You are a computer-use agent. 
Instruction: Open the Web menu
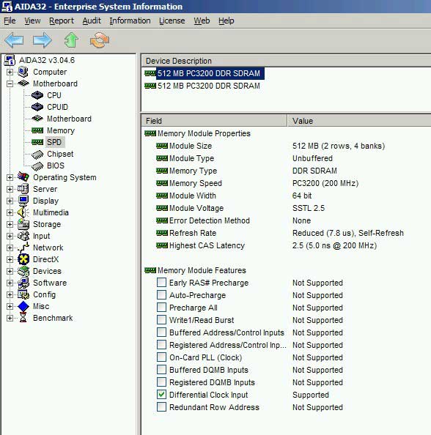coord(202,21)
